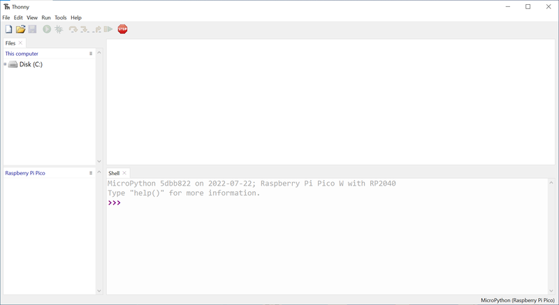Click the Step out icon
This screenshot has width=559, height=305.
pos(96,29)
